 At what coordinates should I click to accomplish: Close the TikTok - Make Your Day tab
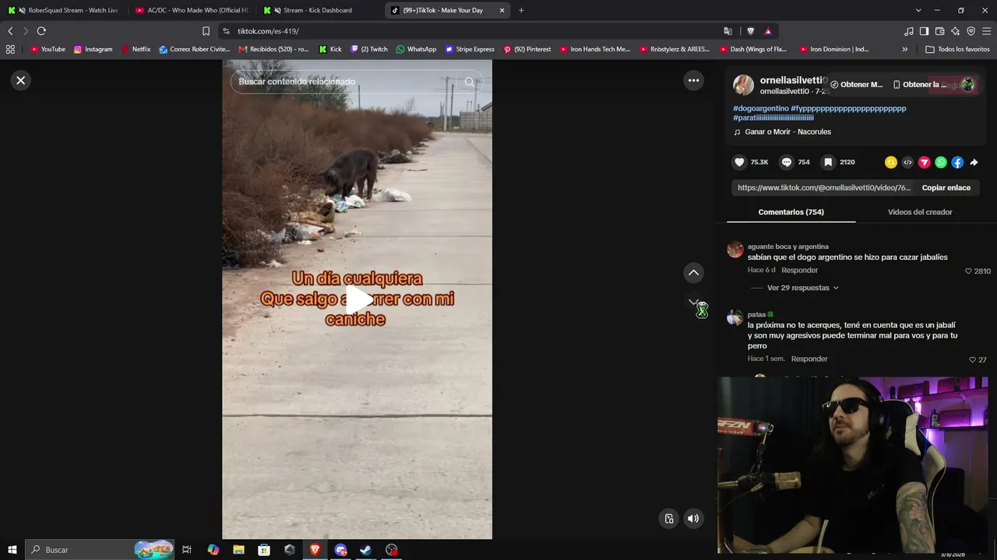pyautogui.click(x=502, y=10)
